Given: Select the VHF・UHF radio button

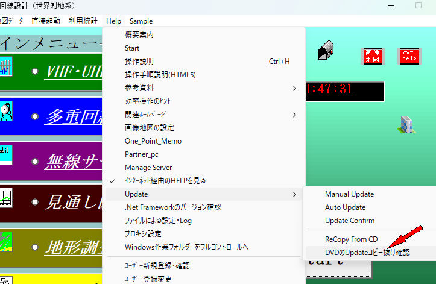Looking at the screenshot, I should [36, 71].
